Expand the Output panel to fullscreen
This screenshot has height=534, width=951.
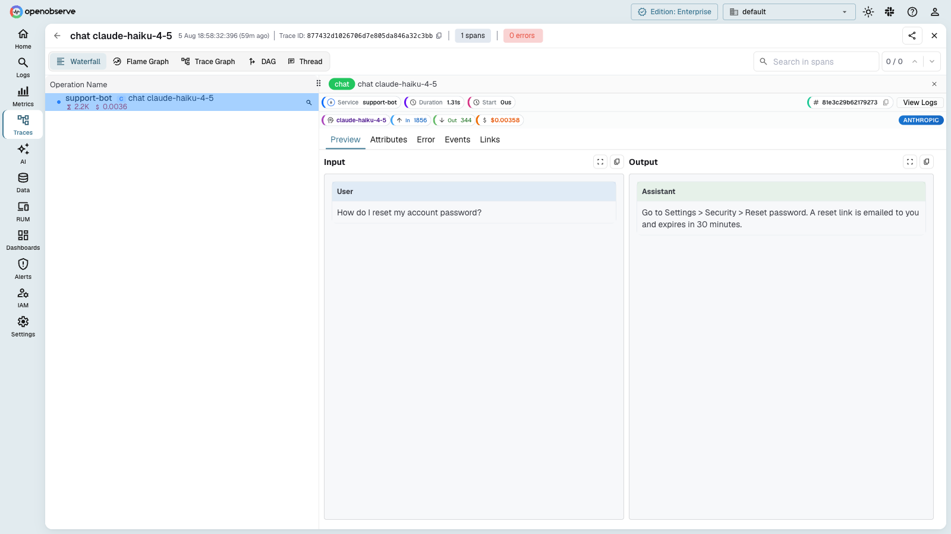(910, 161)
